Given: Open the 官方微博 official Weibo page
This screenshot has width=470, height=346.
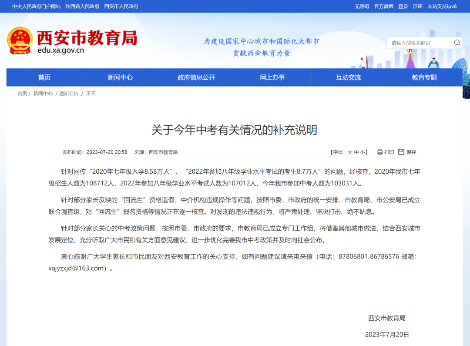Looking at the screenshot, I should pyautogui.click(x=383, y=6).
